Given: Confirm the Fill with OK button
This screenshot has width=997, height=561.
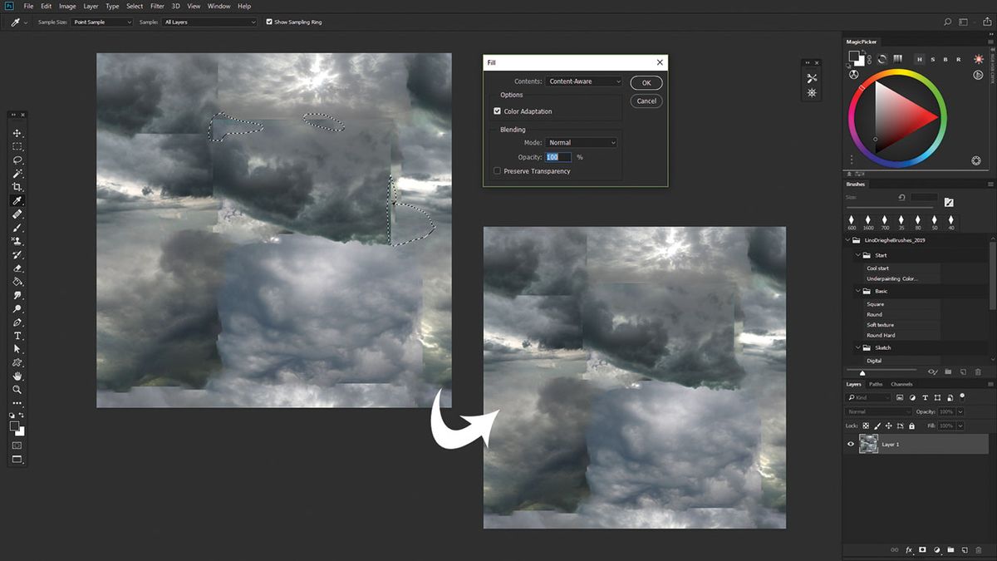Looking at the screenshot, I should (646, 82).
